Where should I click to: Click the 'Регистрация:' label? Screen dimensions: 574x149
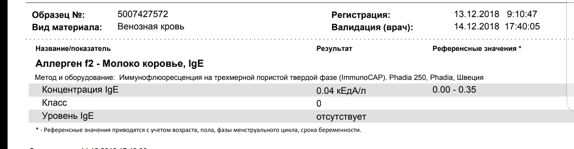[360, 16]
